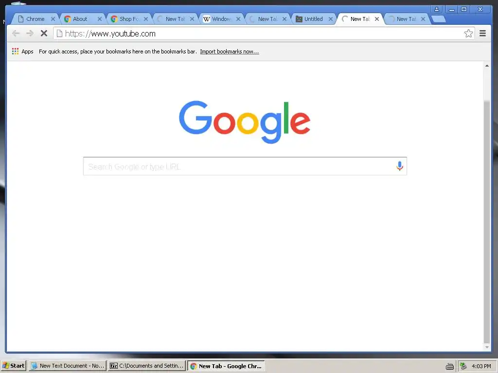Open a new tab with the new-tab button
This screenshot has width=498, height=373.
click(439, 19)
